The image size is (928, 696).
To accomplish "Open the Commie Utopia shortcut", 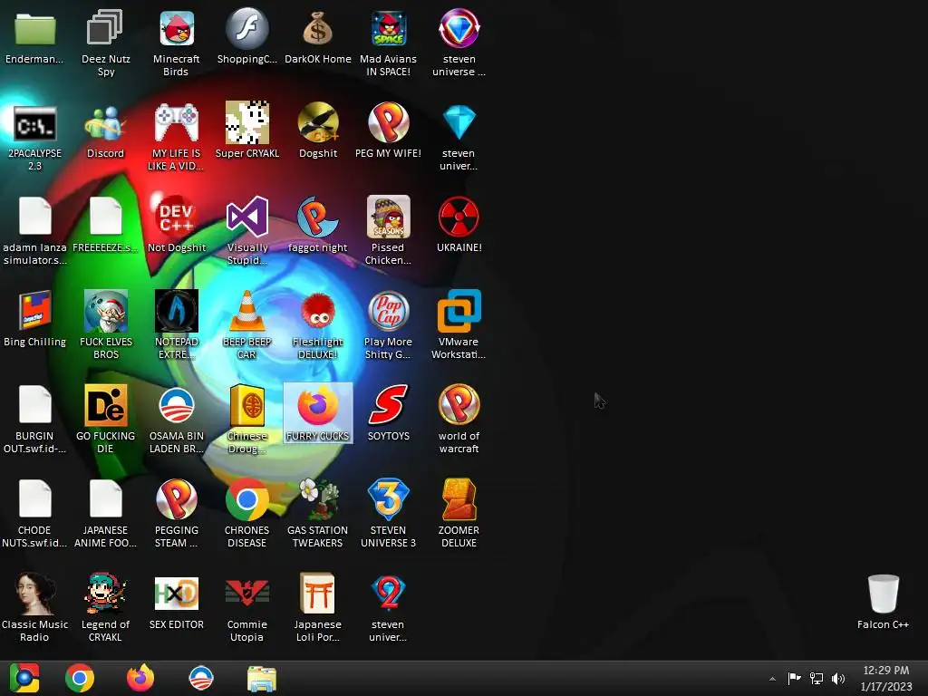I will point(246,594).
